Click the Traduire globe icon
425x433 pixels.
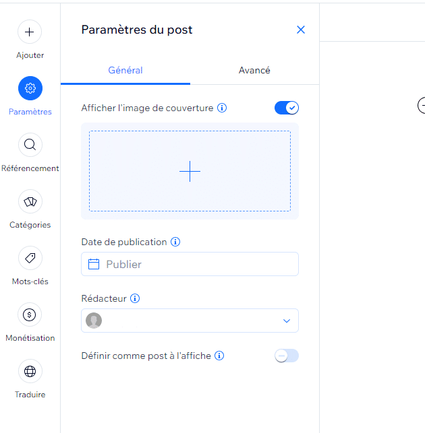coord(30,371)
